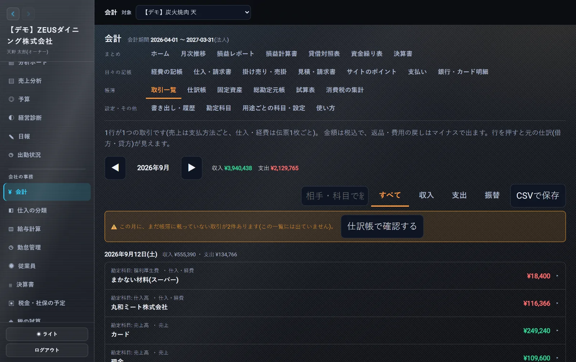Select 会計 with yen icon in sidebar

coord(47,192)
